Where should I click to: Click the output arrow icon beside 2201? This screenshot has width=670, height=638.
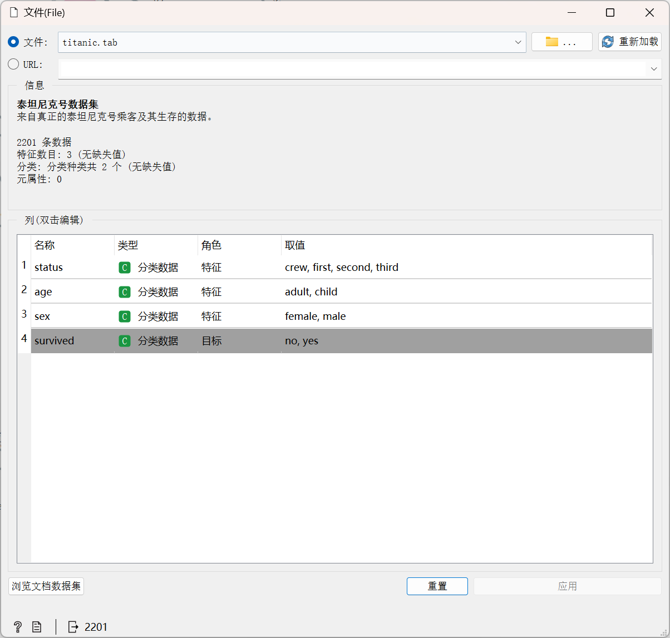point(73,627)
